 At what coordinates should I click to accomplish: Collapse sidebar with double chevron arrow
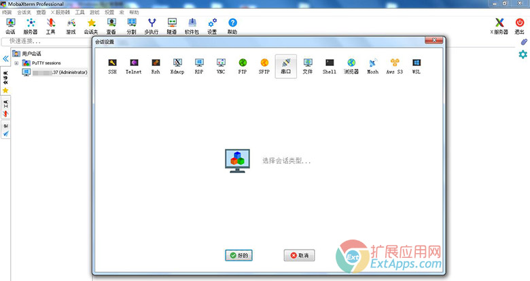(x=5, y=59)
